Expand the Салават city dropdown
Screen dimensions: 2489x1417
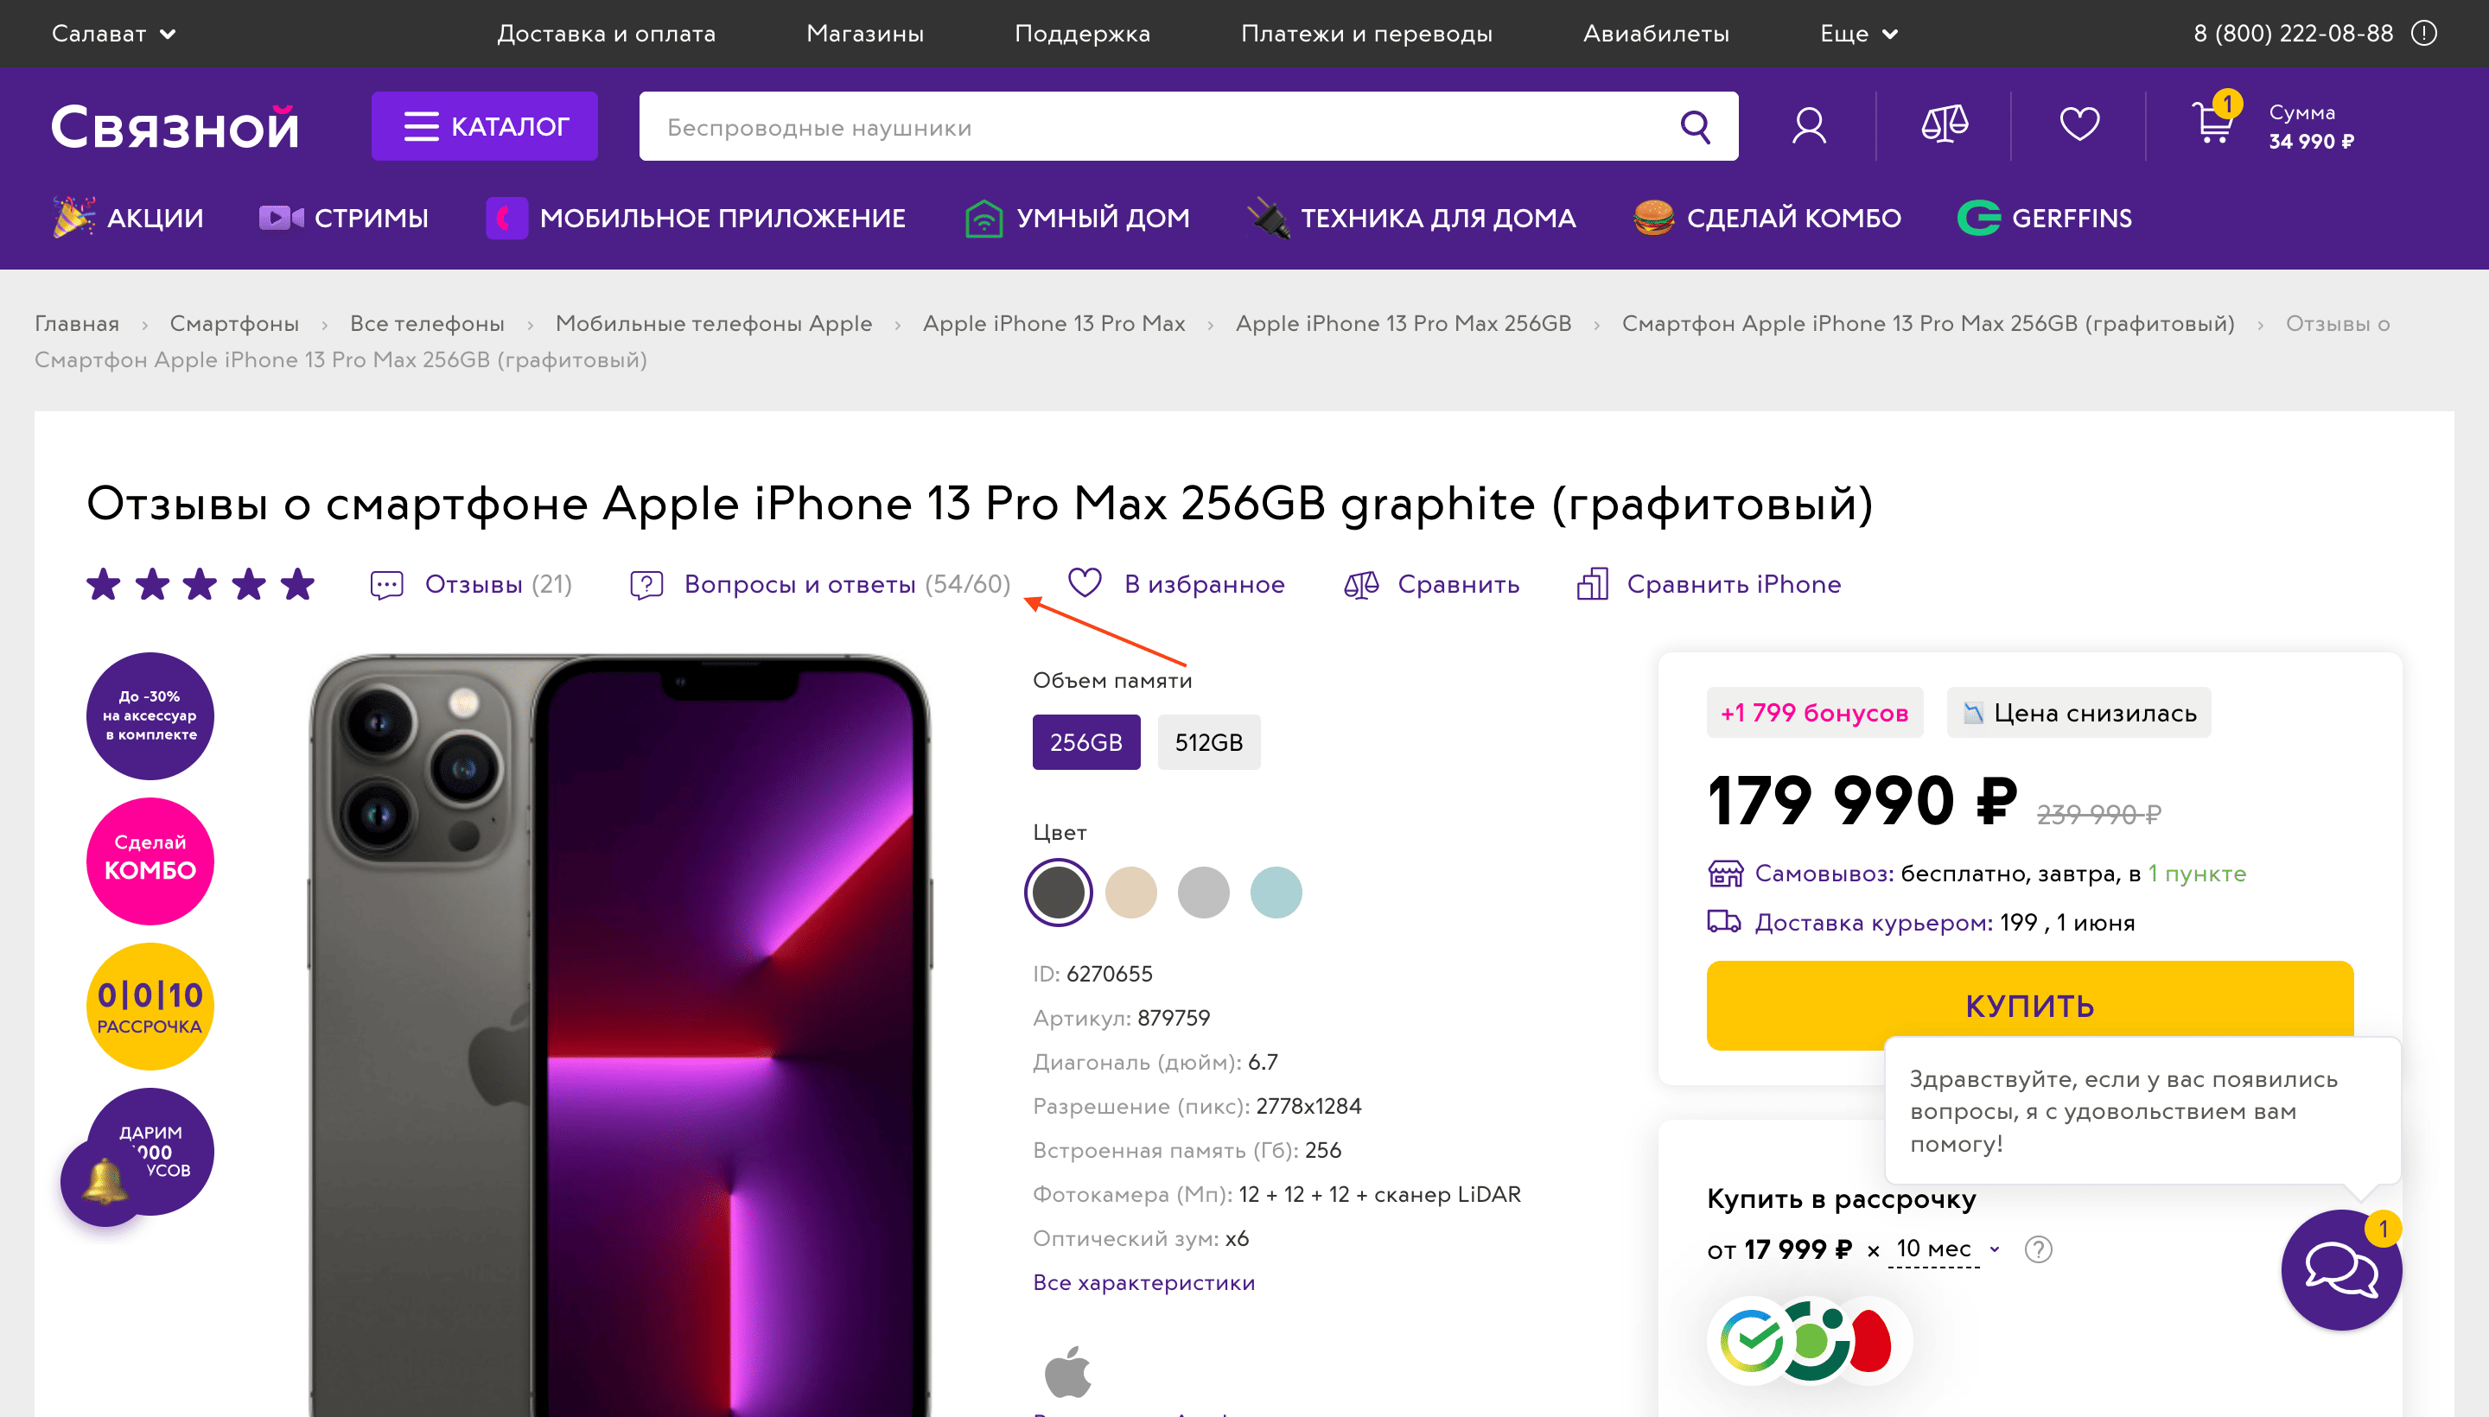point(114,34)
